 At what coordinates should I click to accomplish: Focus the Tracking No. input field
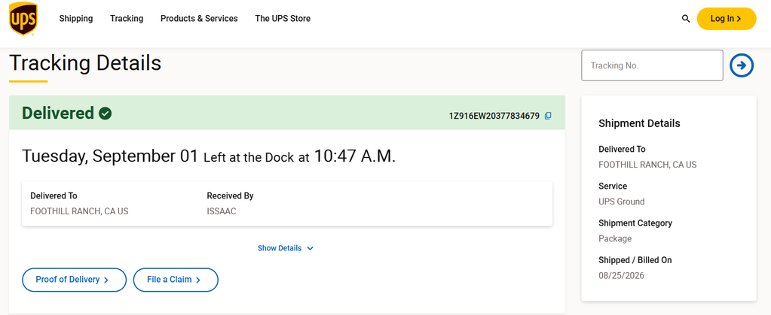tap(652, 65)
